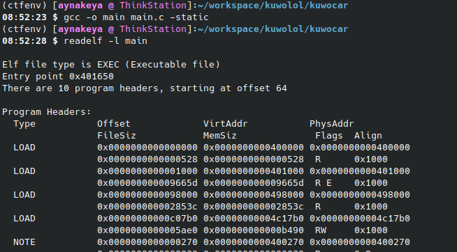Click the Program Headers heading
The width and height of the screenshot is (457, 252).
[47, 112]
